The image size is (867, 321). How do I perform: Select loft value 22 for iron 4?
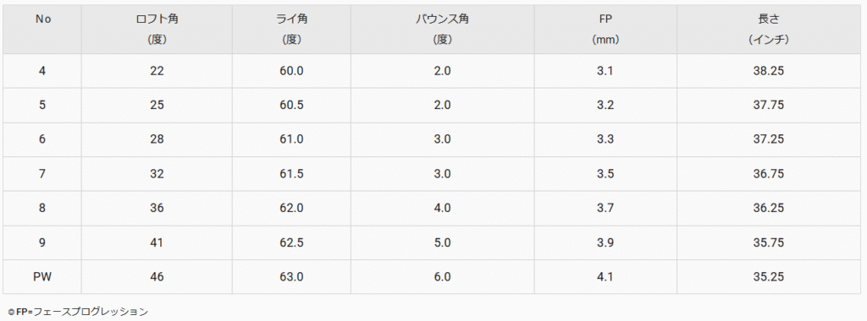157,71
